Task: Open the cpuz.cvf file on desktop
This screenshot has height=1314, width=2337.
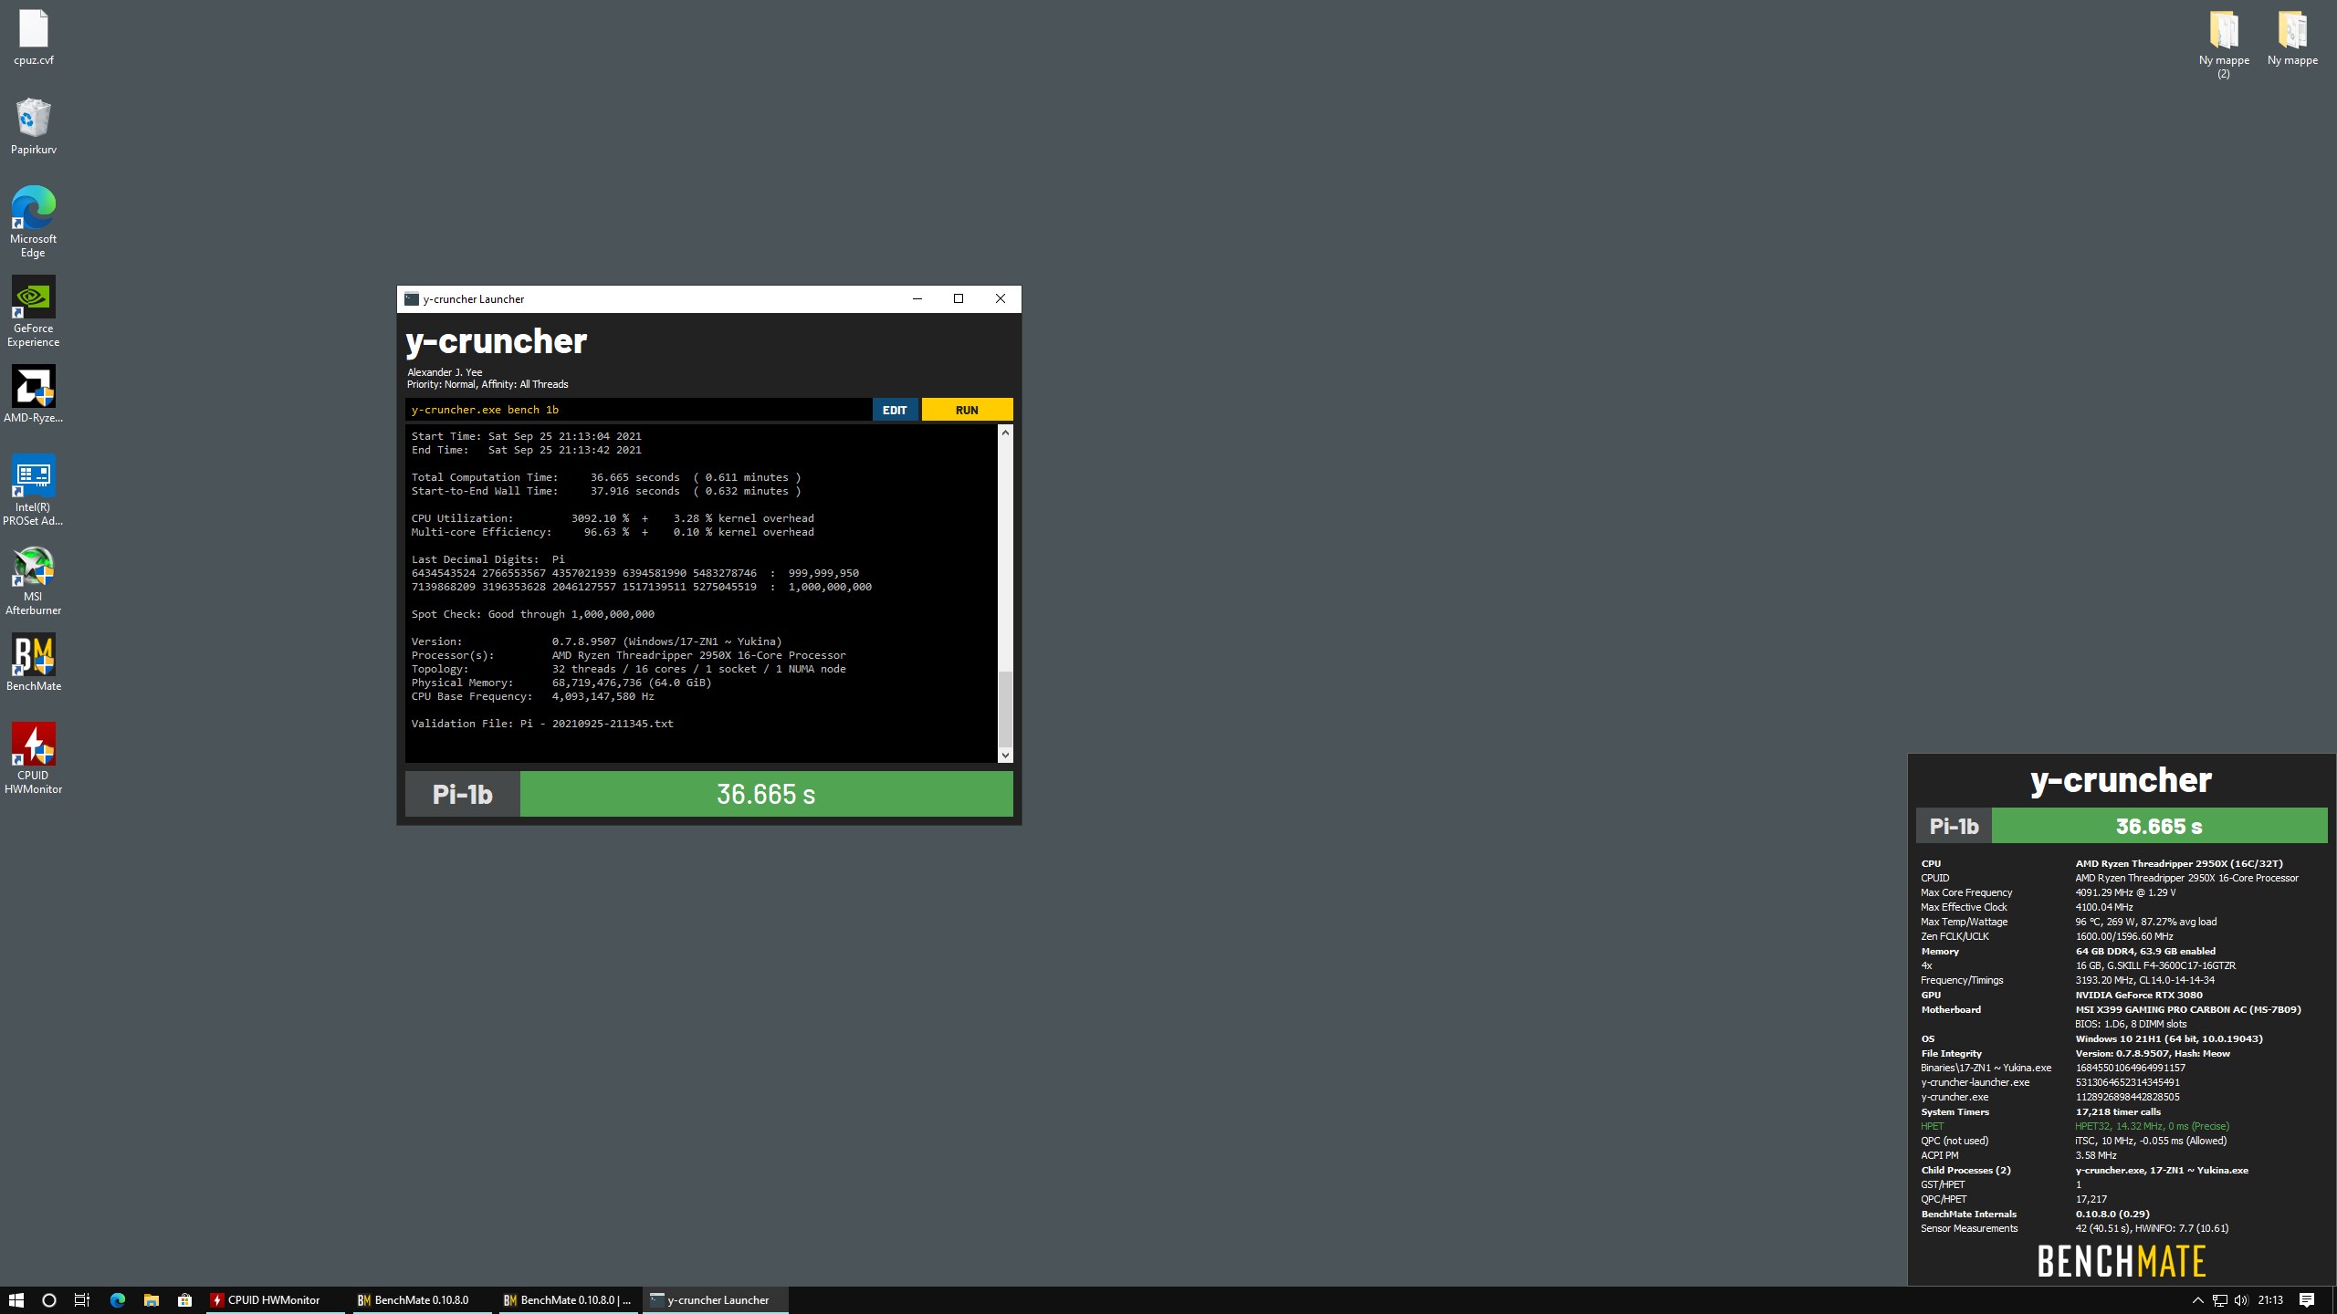Action: pos(34,36)
